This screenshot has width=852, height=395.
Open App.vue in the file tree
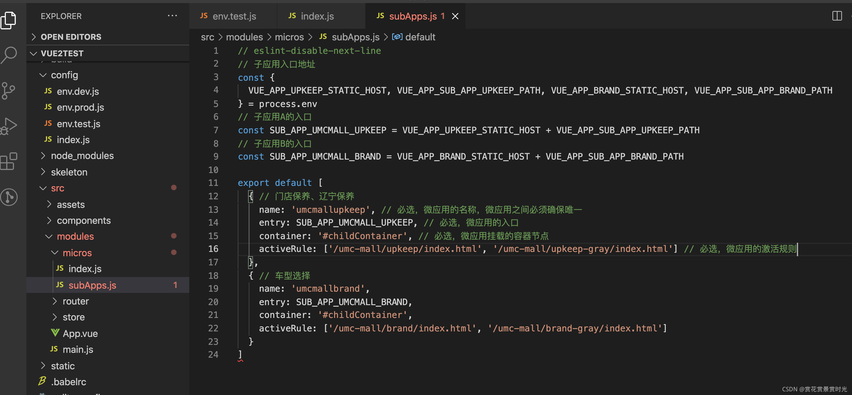point(80,333)
